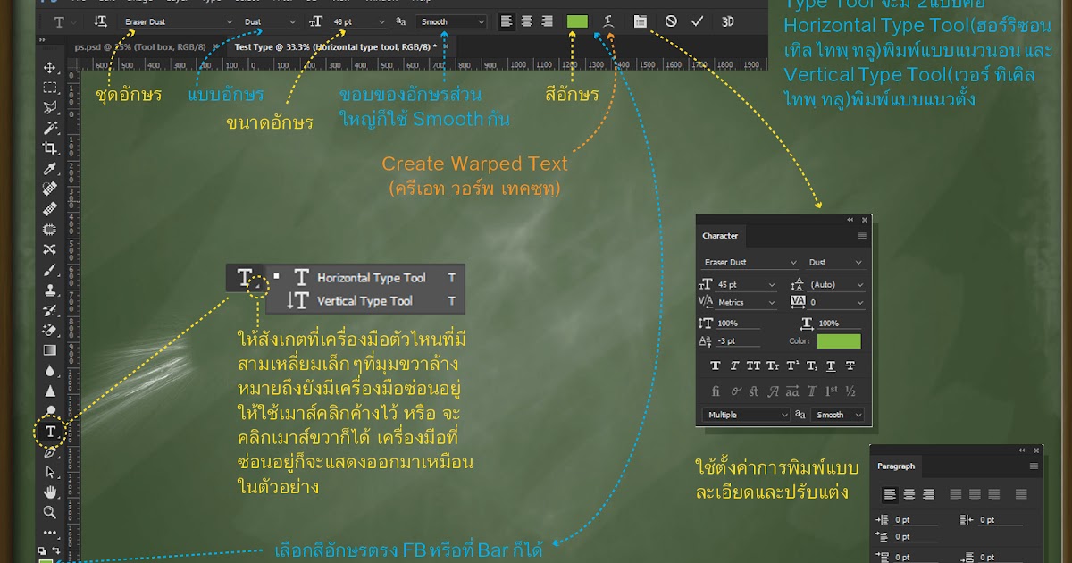Enable Faux Bold in the Character panel
Screen dimensions: 1072x563
pyautogui.click(x=715, y=365)
